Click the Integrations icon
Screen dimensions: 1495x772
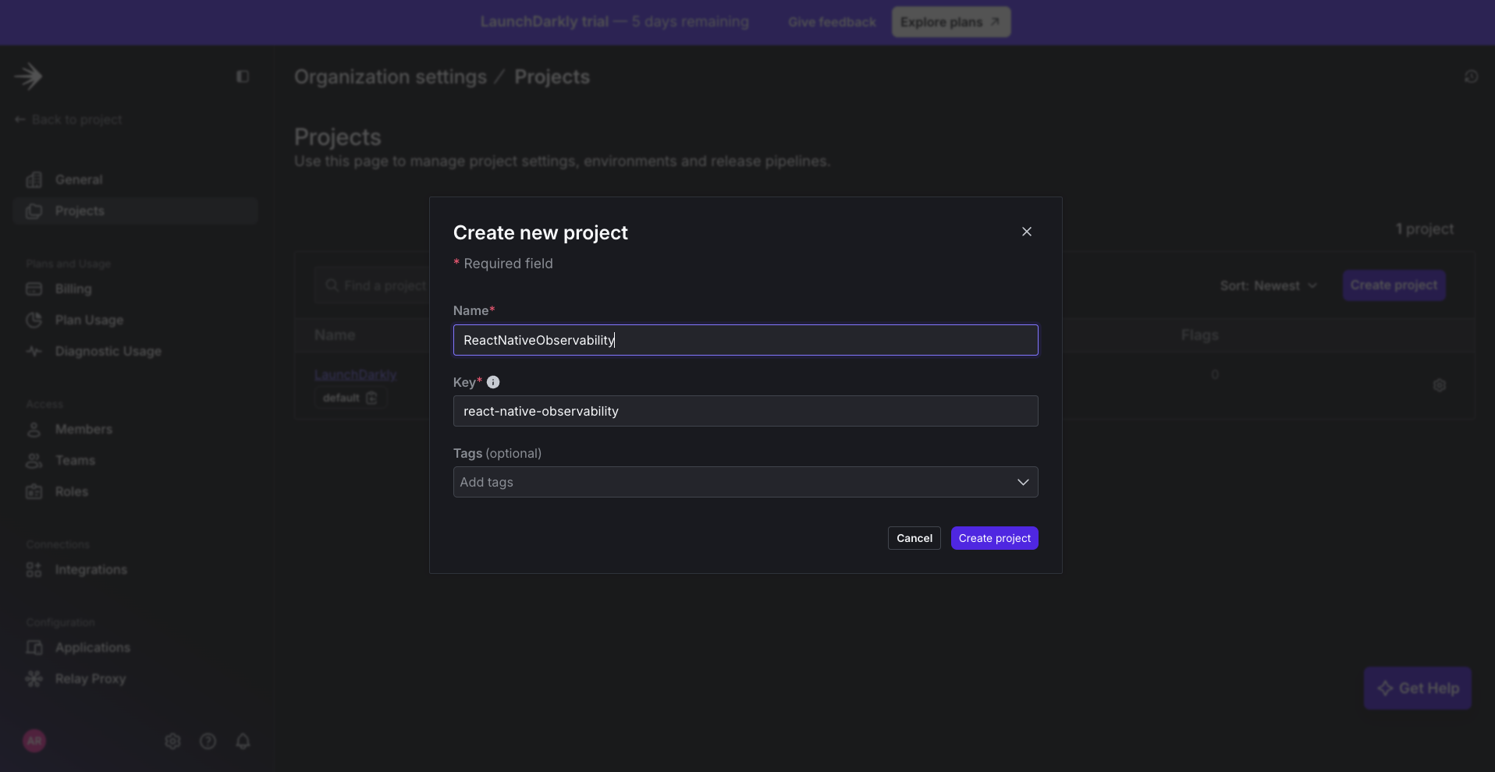(x=34, y=569)
